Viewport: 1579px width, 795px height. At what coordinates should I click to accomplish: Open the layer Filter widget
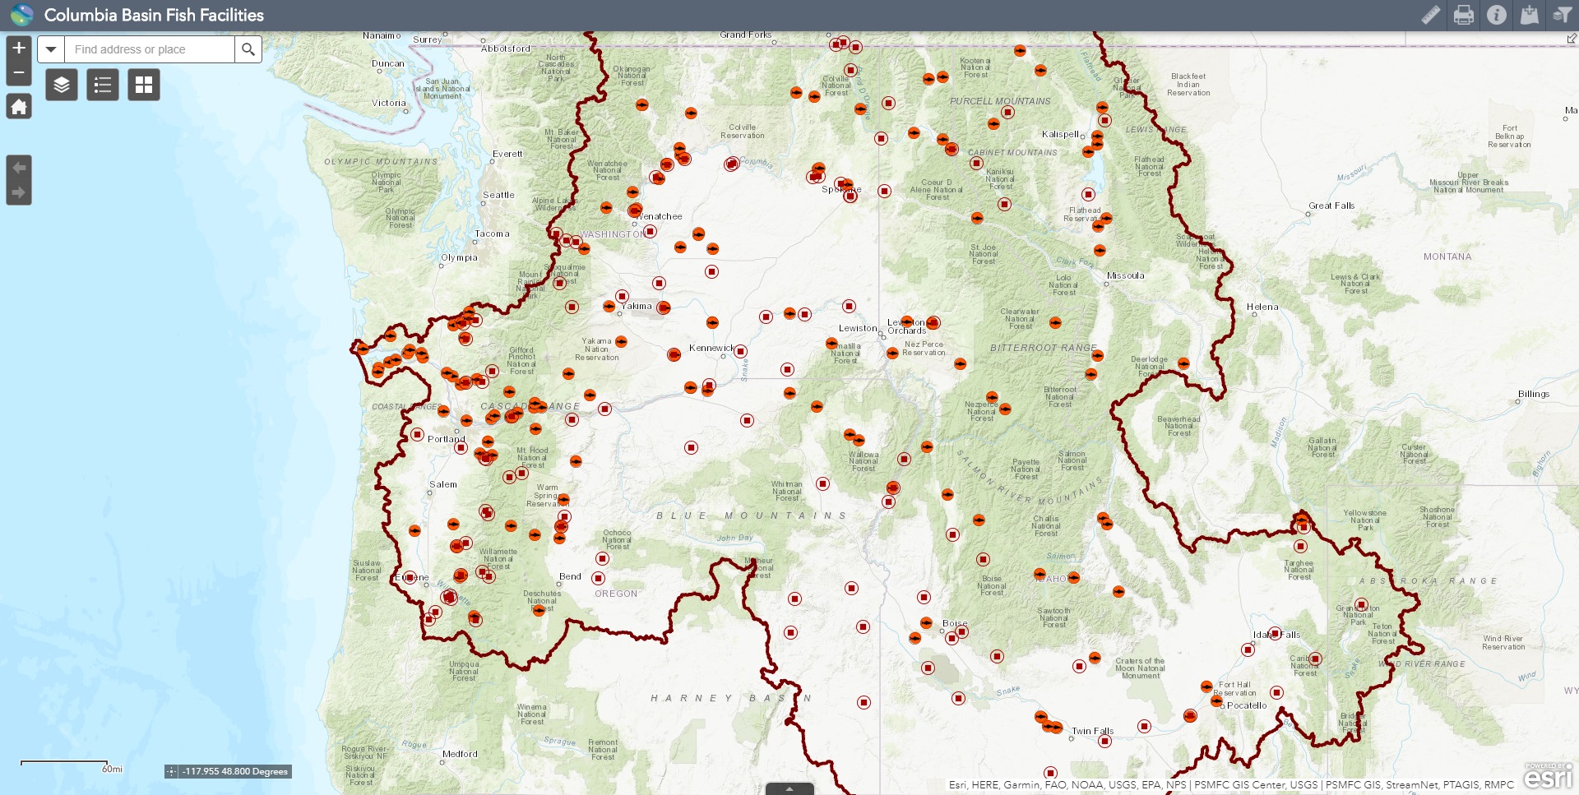(x=1562, y=15)
